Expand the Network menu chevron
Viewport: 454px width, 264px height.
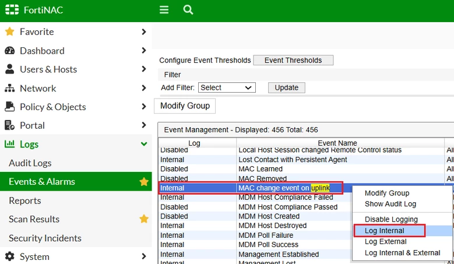pyautogui.click(x=144, y=88)
